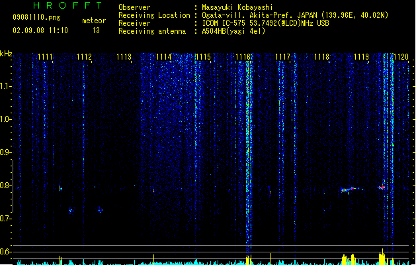The height and width of the screenshot is (265, 416).
Task: Click the 1114 time marker
Action: [x=164, y=57]
